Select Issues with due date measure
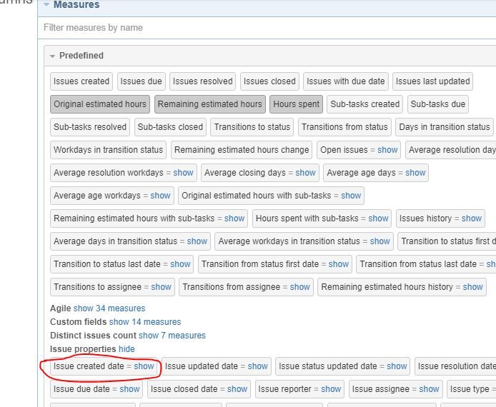496x407 pixels. [x=345, y=81]
